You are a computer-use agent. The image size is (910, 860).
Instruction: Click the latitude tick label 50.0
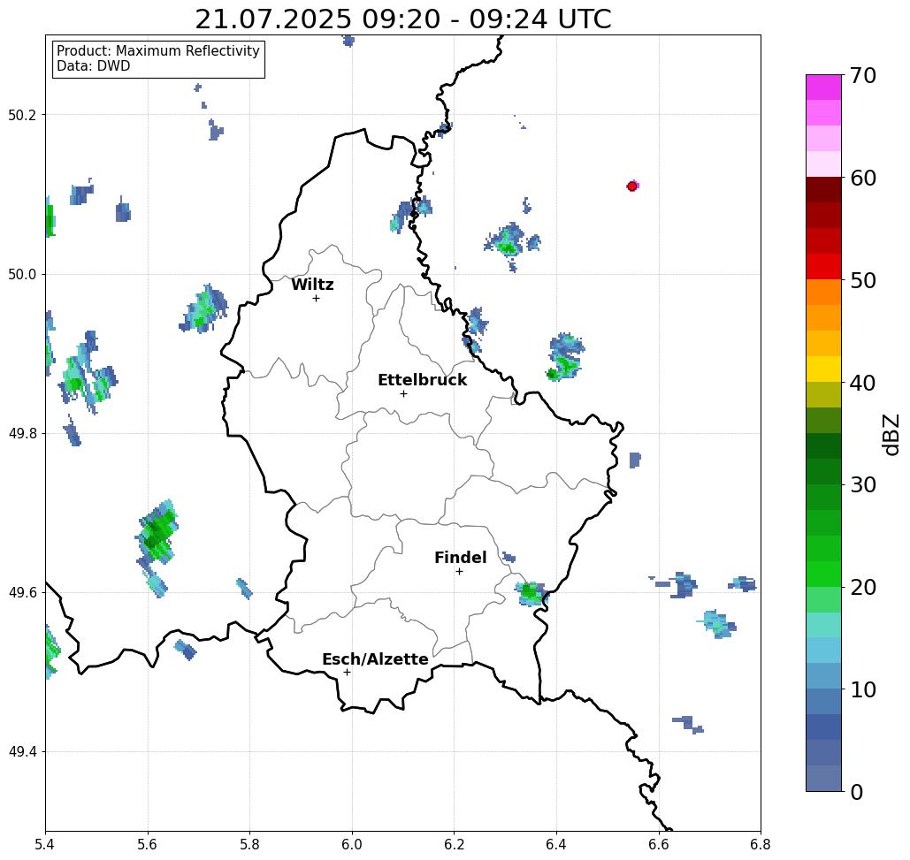coord(21,274)
